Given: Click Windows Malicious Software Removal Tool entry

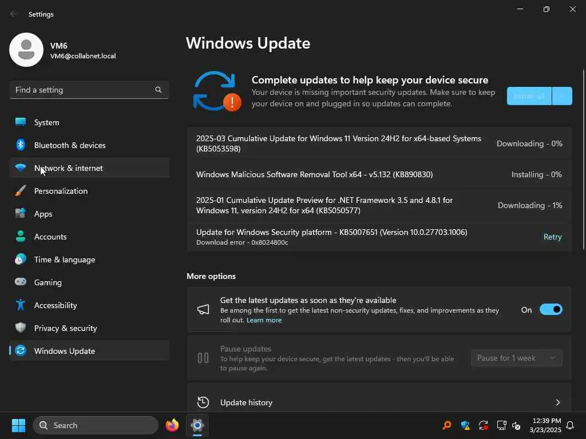Looking at the screenshot, I should click(379, 174).
